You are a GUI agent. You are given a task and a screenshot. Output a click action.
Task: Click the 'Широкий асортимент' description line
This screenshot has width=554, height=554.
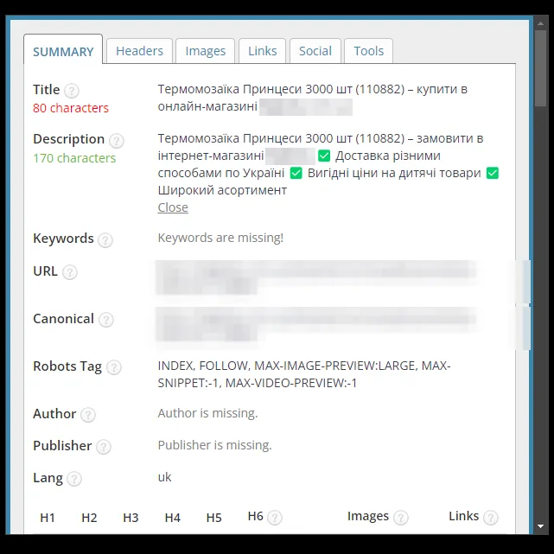click(222, 190)
